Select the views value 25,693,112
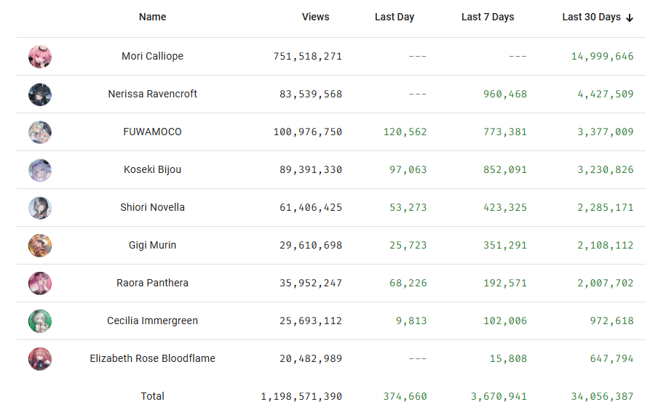Screen dimensions: 666x415 click(311, 321)
